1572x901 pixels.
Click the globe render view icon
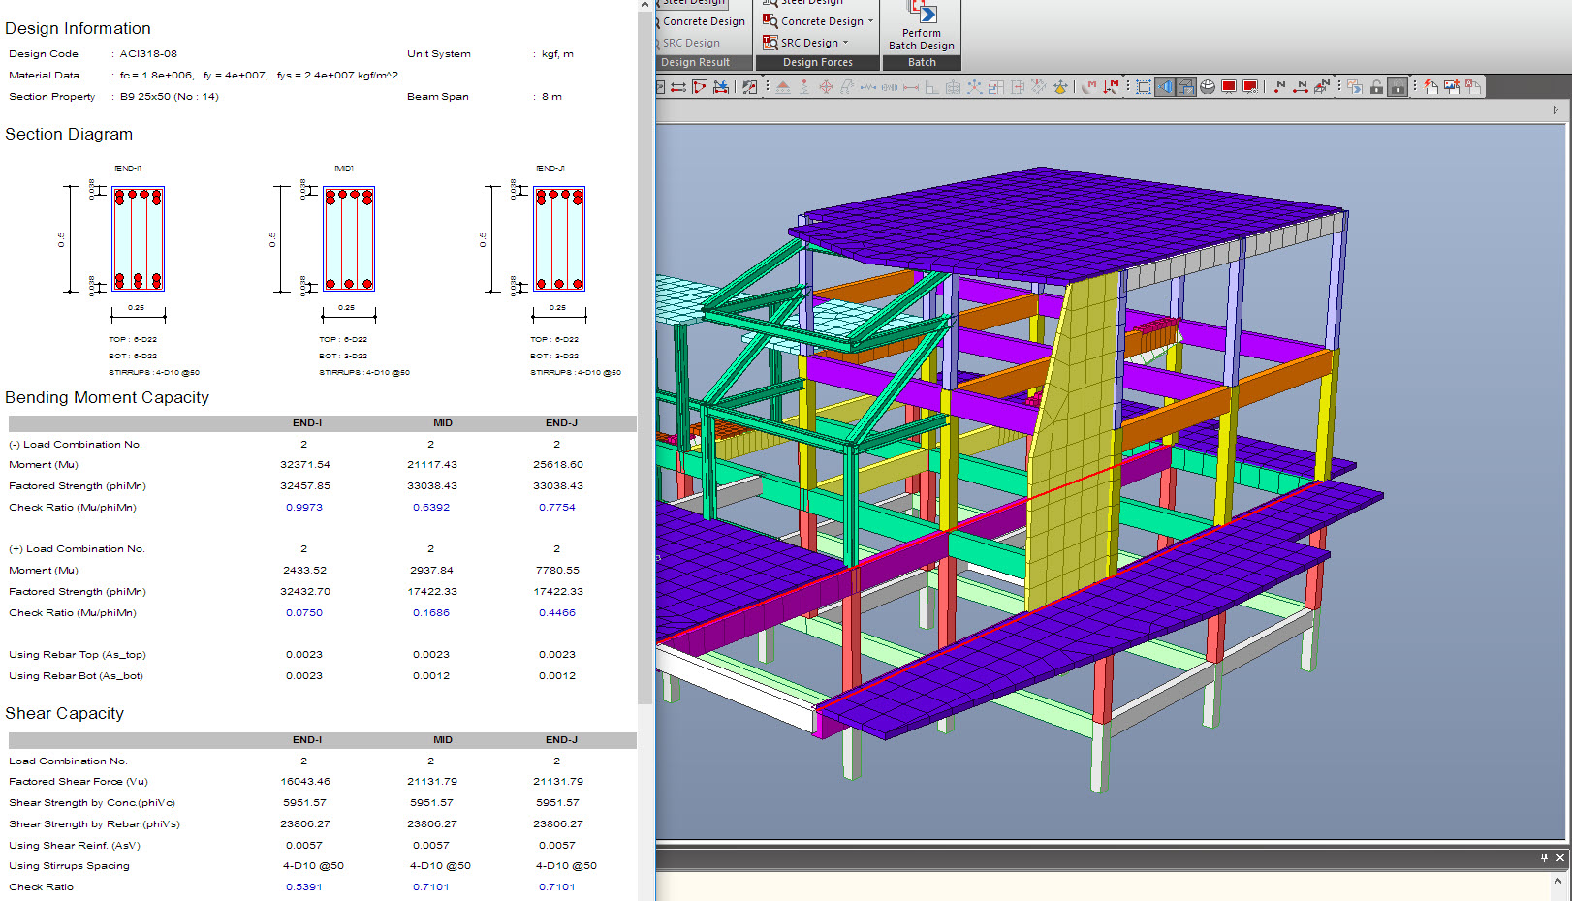pos(1208,87)
